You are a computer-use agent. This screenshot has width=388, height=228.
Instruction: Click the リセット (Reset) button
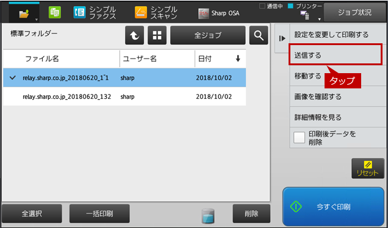pos(368,168)
